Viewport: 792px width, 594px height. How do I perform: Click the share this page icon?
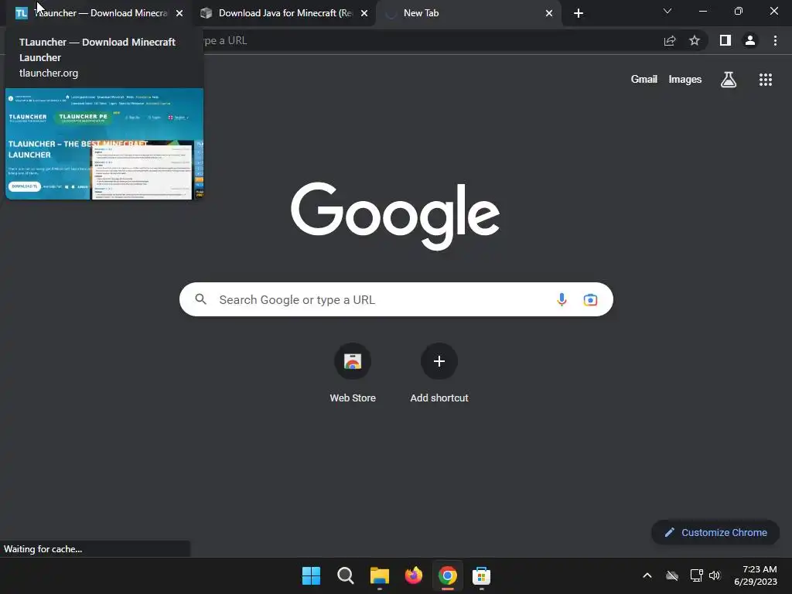click(670, 41)
